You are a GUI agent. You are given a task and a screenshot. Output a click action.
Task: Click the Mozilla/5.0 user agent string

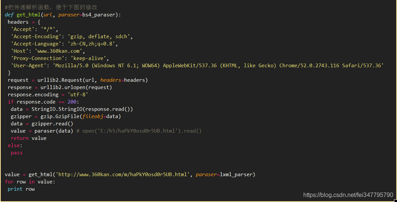218,66
